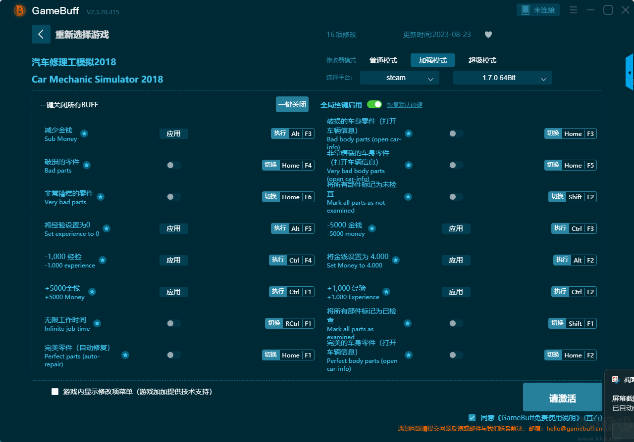Toggle Mark all parts as examined switch
The height and width of the screenshot is (442, 634).
(456, 323)
